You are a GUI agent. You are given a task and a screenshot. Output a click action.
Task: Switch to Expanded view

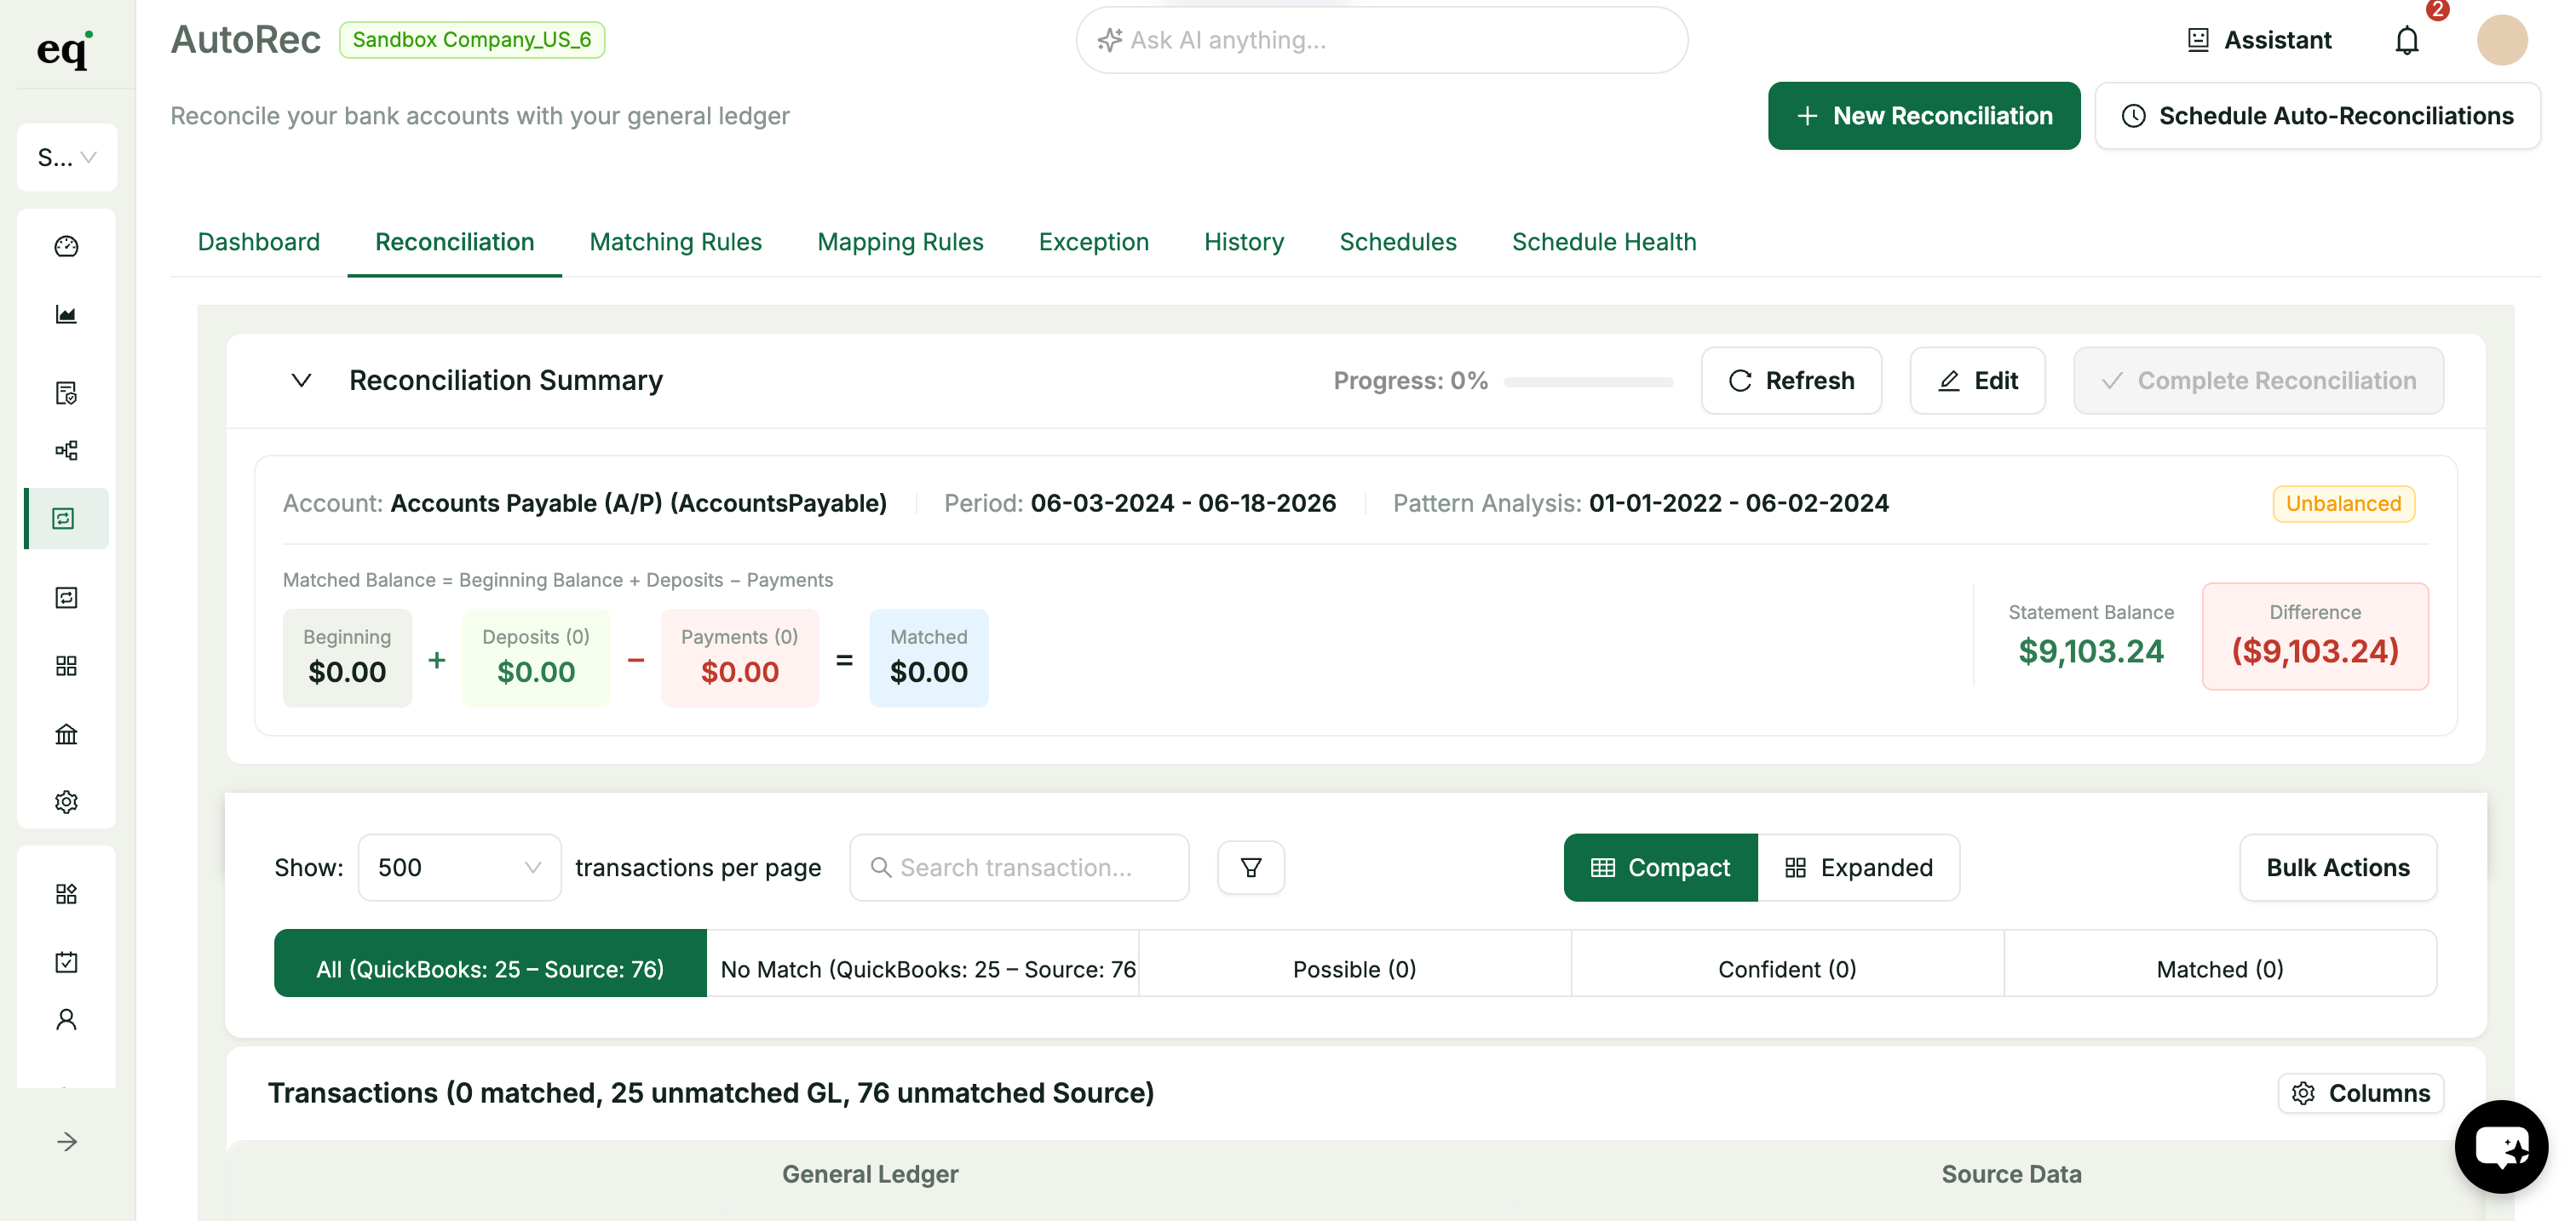[1858, 868]
